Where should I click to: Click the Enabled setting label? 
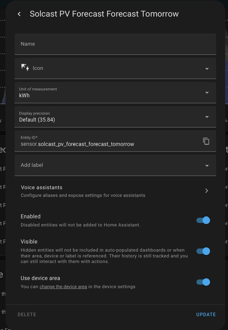pos(31,217)
